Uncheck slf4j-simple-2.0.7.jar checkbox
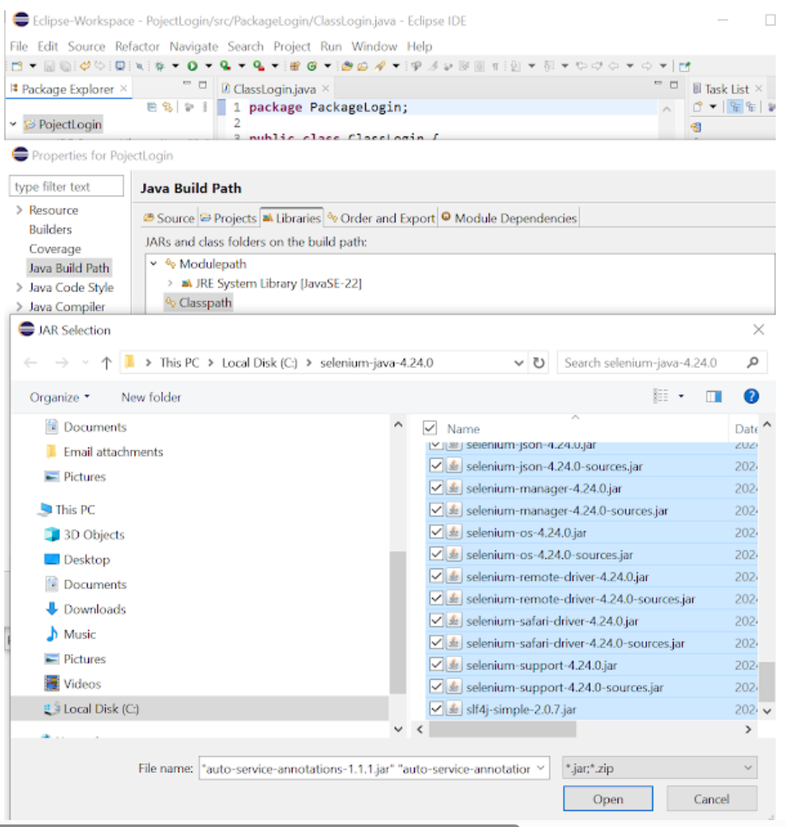 pos(435,709)
